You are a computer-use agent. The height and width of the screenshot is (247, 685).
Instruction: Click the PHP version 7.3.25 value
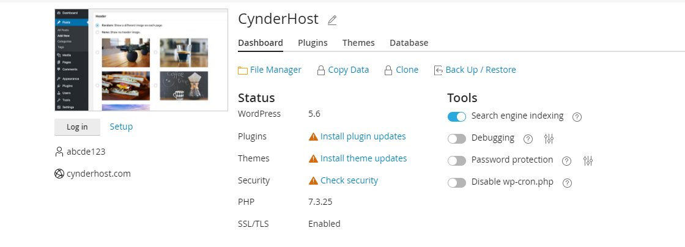click(x=320, y=202)
